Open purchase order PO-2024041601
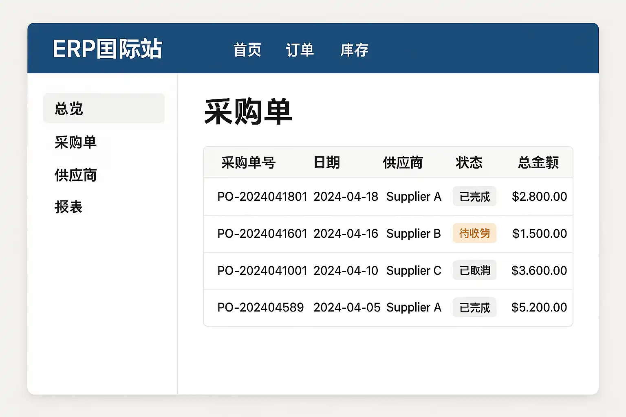The height and width of the screenshot is (417, 626). click(x=262, y=234)
